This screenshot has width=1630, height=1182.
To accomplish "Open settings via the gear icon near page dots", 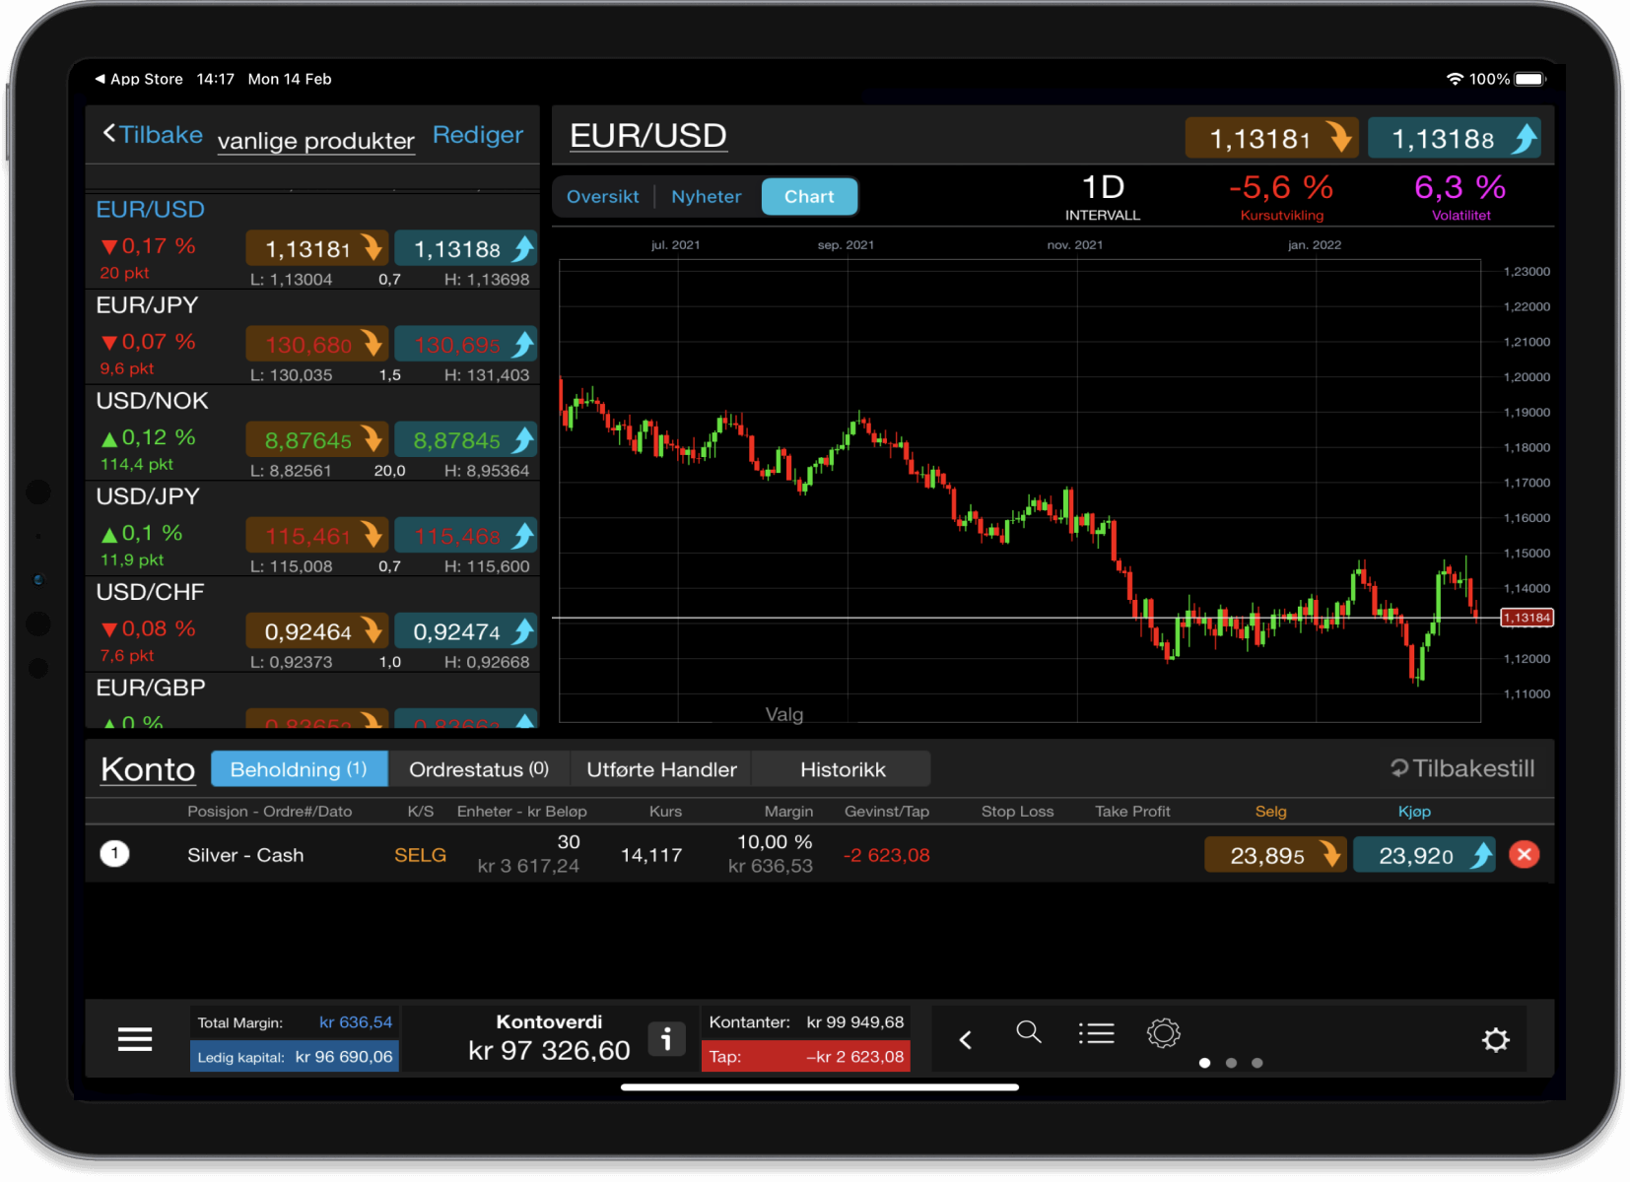I will (1163, 1033).
